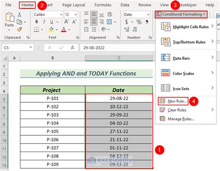Click the Merge & Center icon

[110, 22]
